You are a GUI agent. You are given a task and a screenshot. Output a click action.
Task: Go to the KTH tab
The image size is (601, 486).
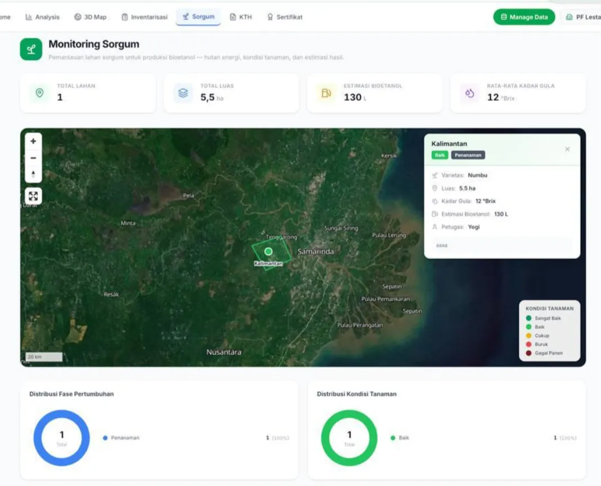(241, 17)
